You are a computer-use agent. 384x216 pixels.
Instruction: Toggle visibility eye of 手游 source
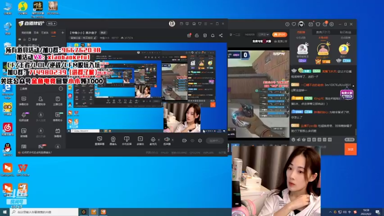coord(20,39)
